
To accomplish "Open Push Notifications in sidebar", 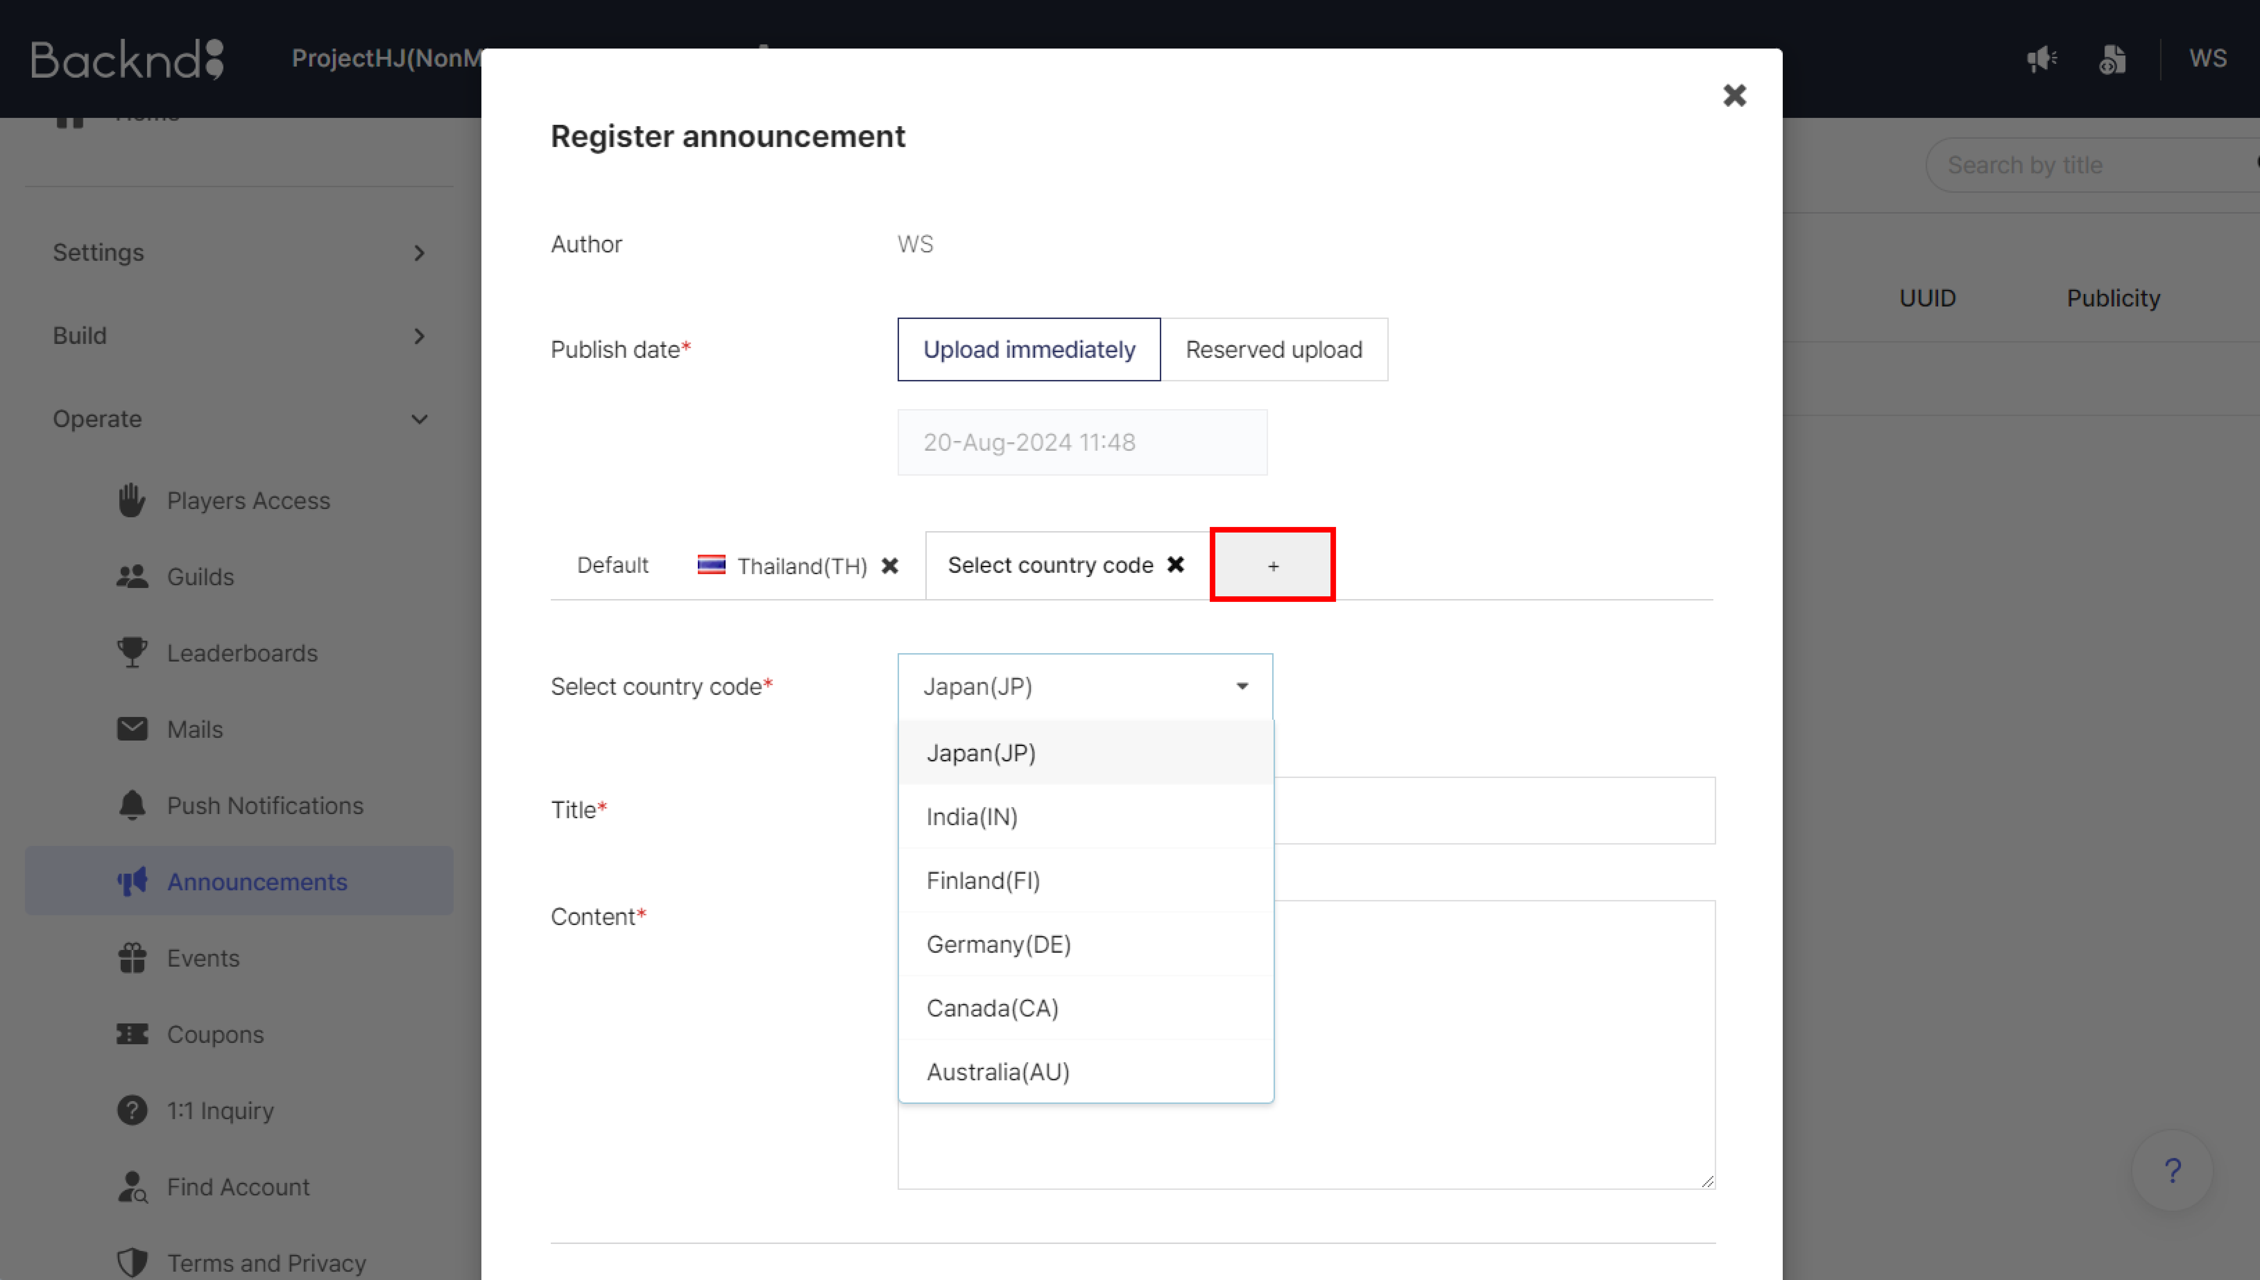I will pos(239,805).
